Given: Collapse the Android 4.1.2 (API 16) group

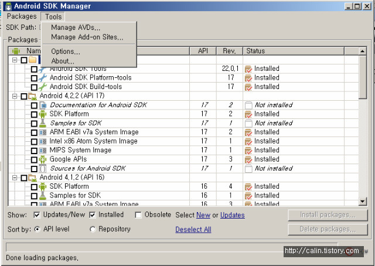Looking at the screenshot, I should 15,178.
